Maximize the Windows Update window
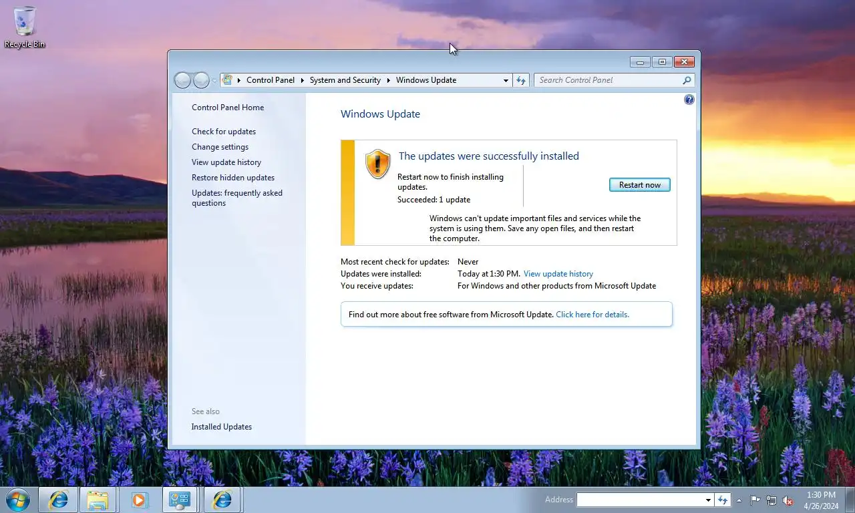The image size is (855, 513). tap(662, 62)
